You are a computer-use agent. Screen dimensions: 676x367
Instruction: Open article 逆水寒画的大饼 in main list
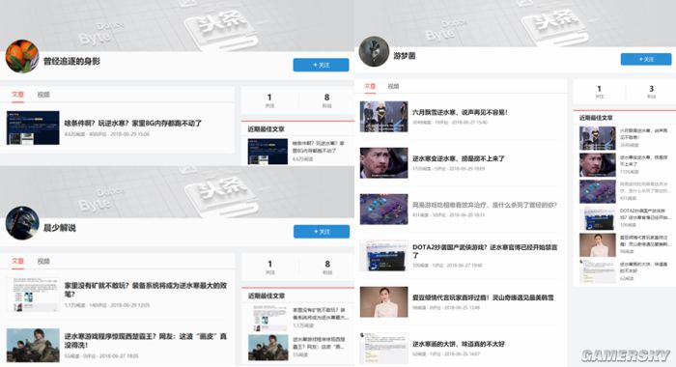pyautogui.click(x=459, y=344)
